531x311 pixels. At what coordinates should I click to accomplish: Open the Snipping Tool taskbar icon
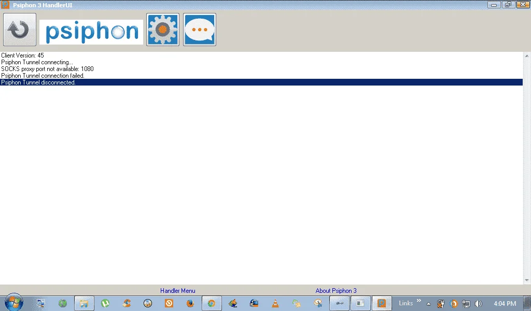pyautogui.click(x=318, y=303)
